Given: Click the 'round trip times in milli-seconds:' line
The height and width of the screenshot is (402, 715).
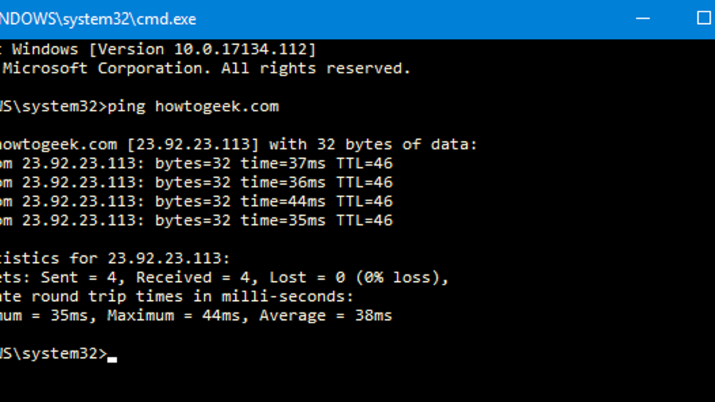Looking at the screenshot, I should (192, 297).
